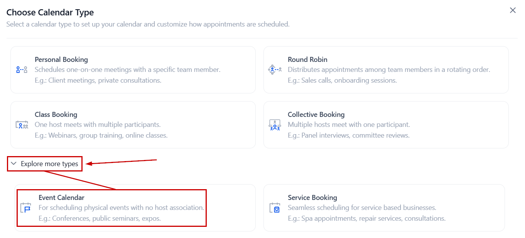525x238 pixels.
Task: Click the Round Robin example text
Action: point(342,80)
